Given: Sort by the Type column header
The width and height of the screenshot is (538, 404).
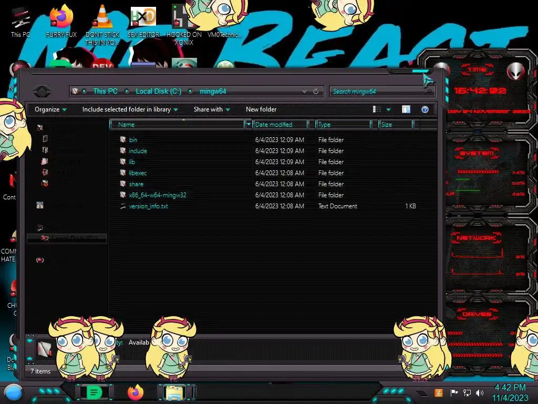Looking at the screenshot, I should pyautogui.click(x=343, y=124).
